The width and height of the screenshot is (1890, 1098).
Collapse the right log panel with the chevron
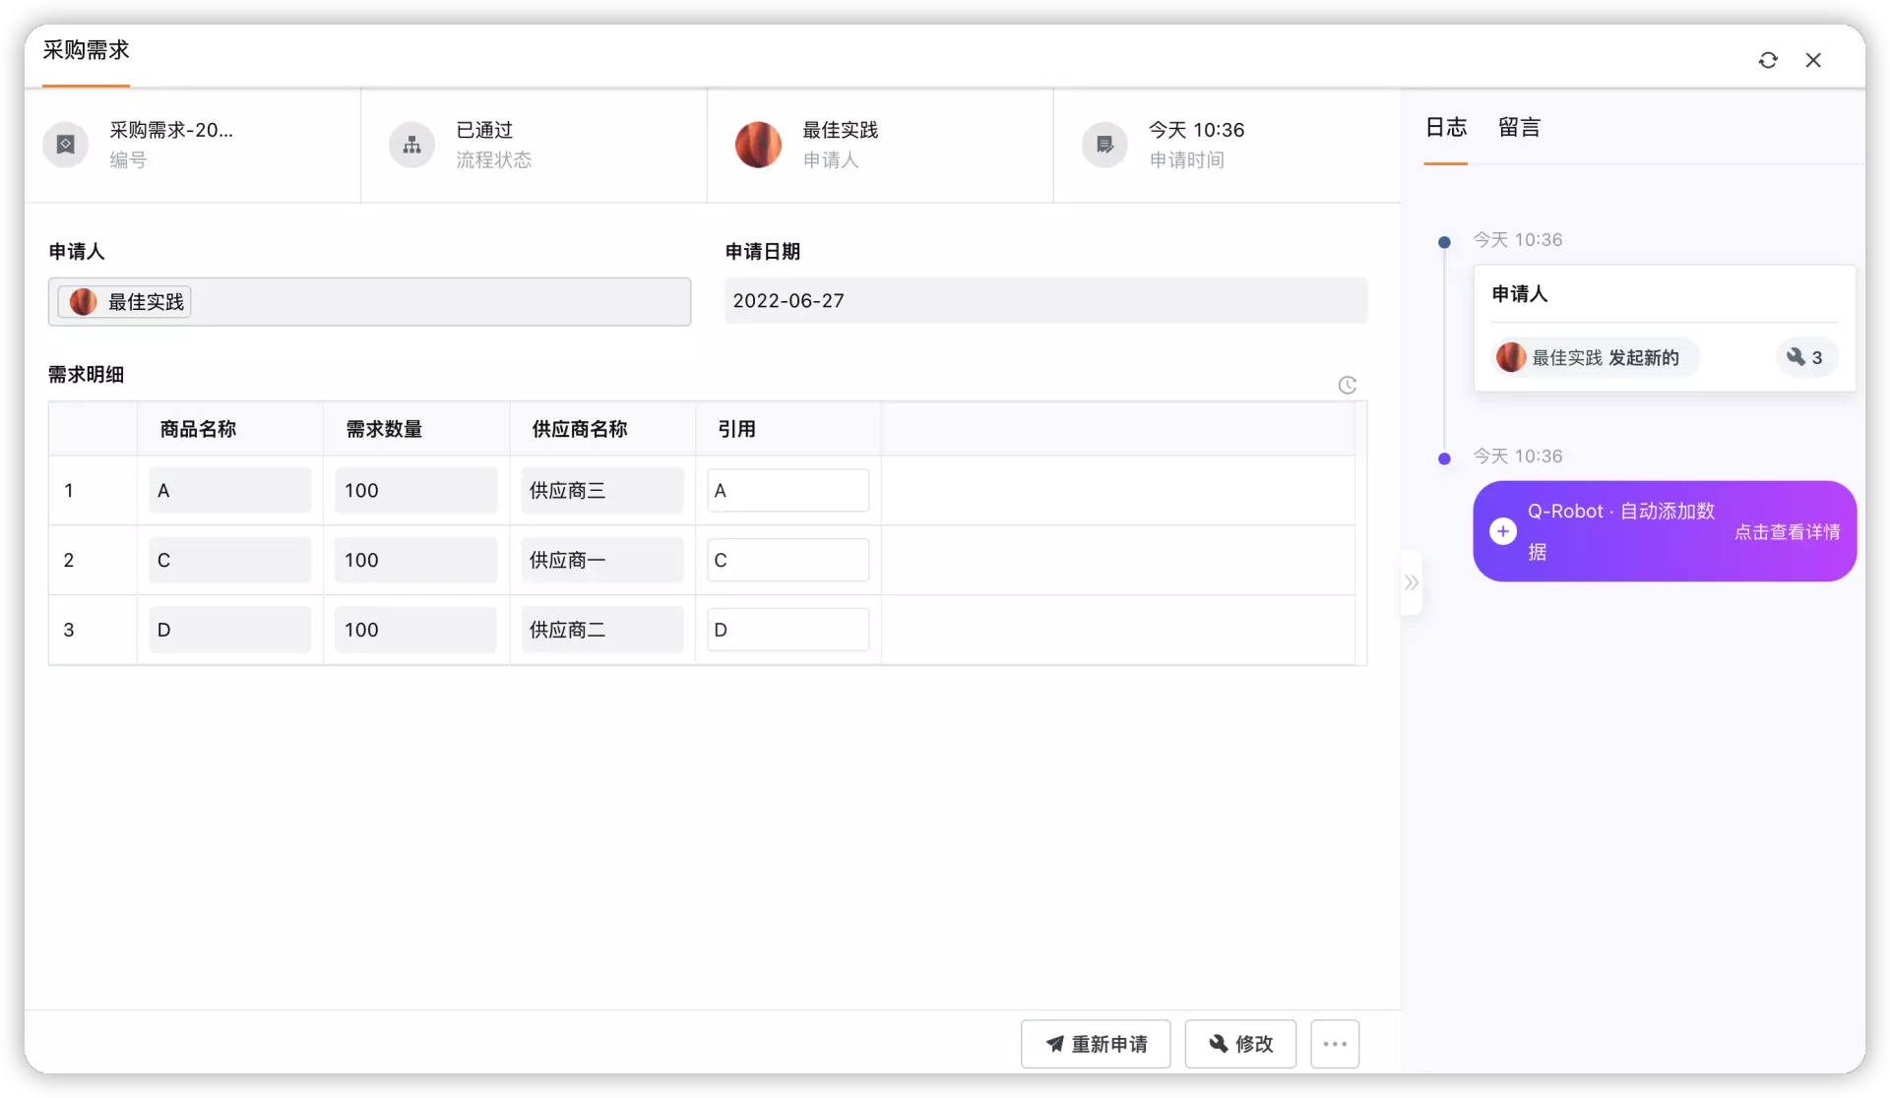[x=1412, y=582]
